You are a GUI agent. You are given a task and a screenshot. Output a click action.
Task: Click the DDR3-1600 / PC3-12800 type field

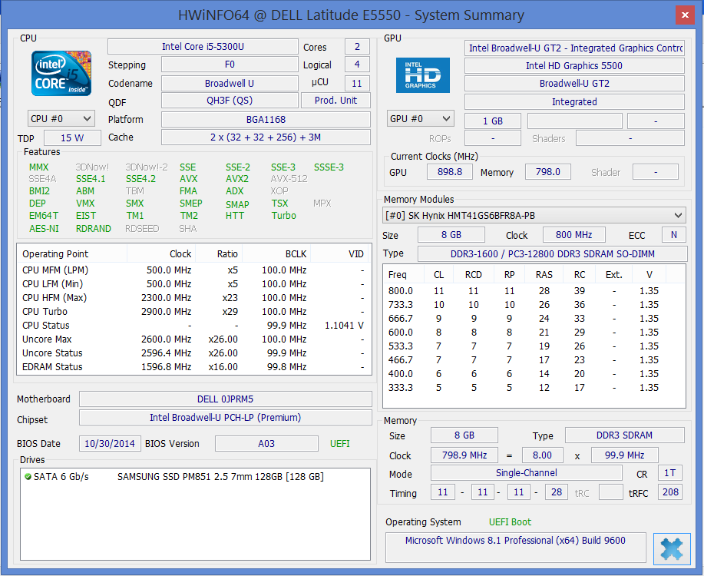[552, 254]
